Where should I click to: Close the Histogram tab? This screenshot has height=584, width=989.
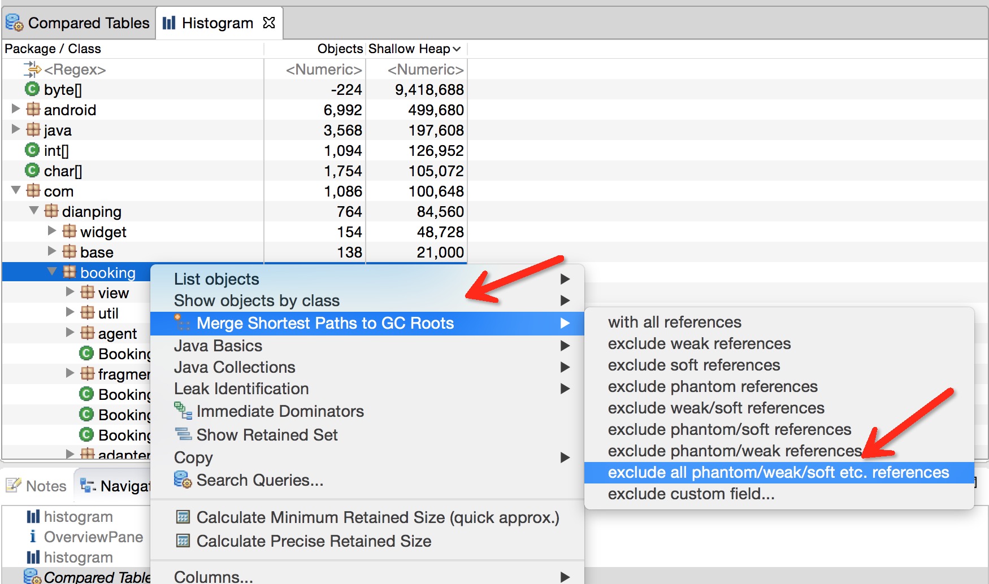click(x=269, y=23)
